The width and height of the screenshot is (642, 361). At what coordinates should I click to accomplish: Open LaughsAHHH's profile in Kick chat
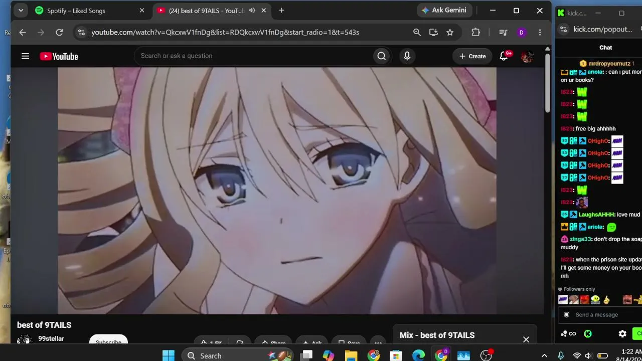click(596, 215)
